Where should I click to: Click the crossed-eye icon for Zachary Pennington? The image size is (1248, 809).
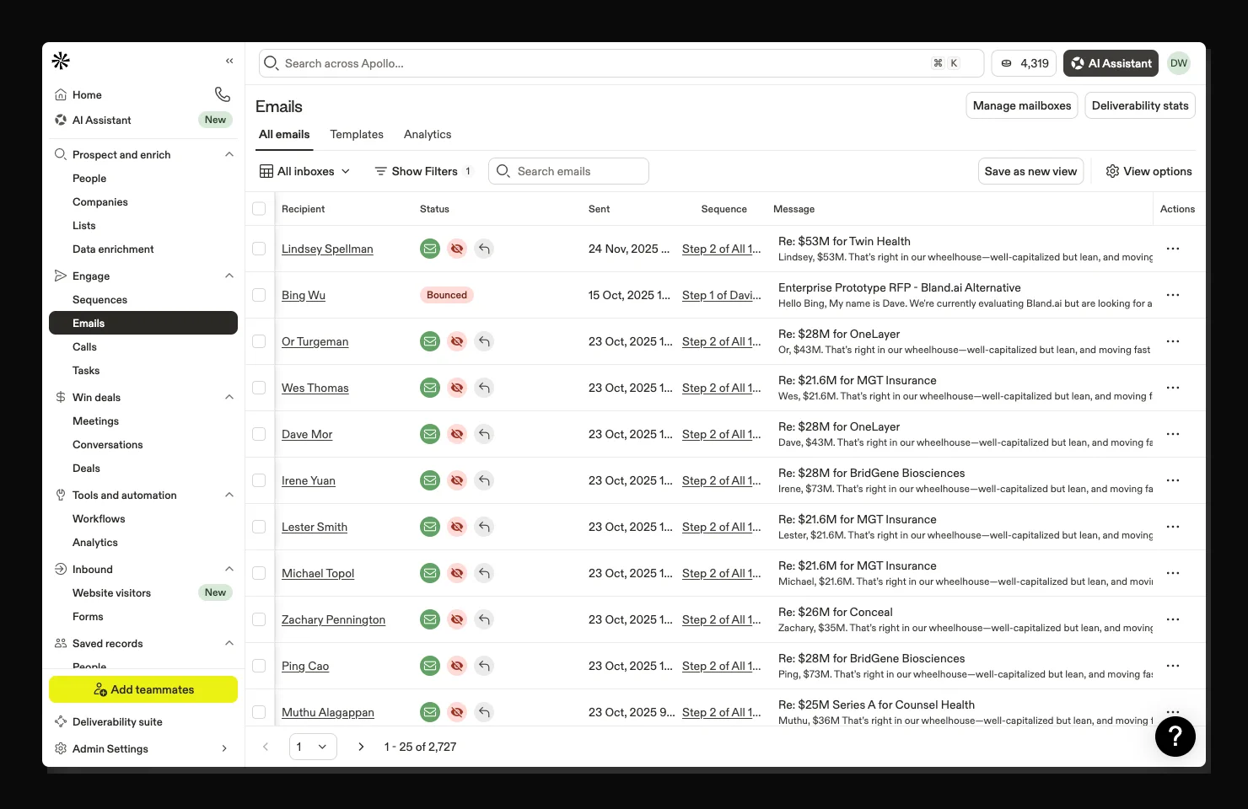point(457,619)
